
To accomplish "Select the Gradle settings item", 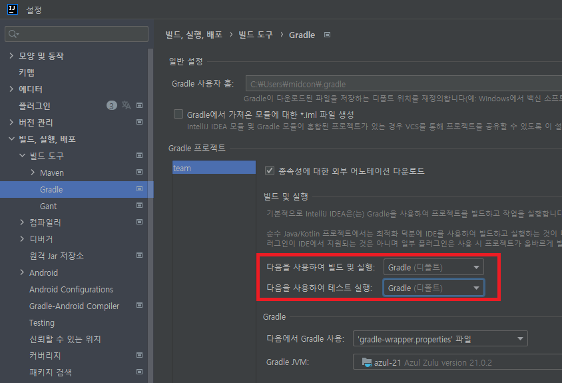I will (x=51, y=189).
